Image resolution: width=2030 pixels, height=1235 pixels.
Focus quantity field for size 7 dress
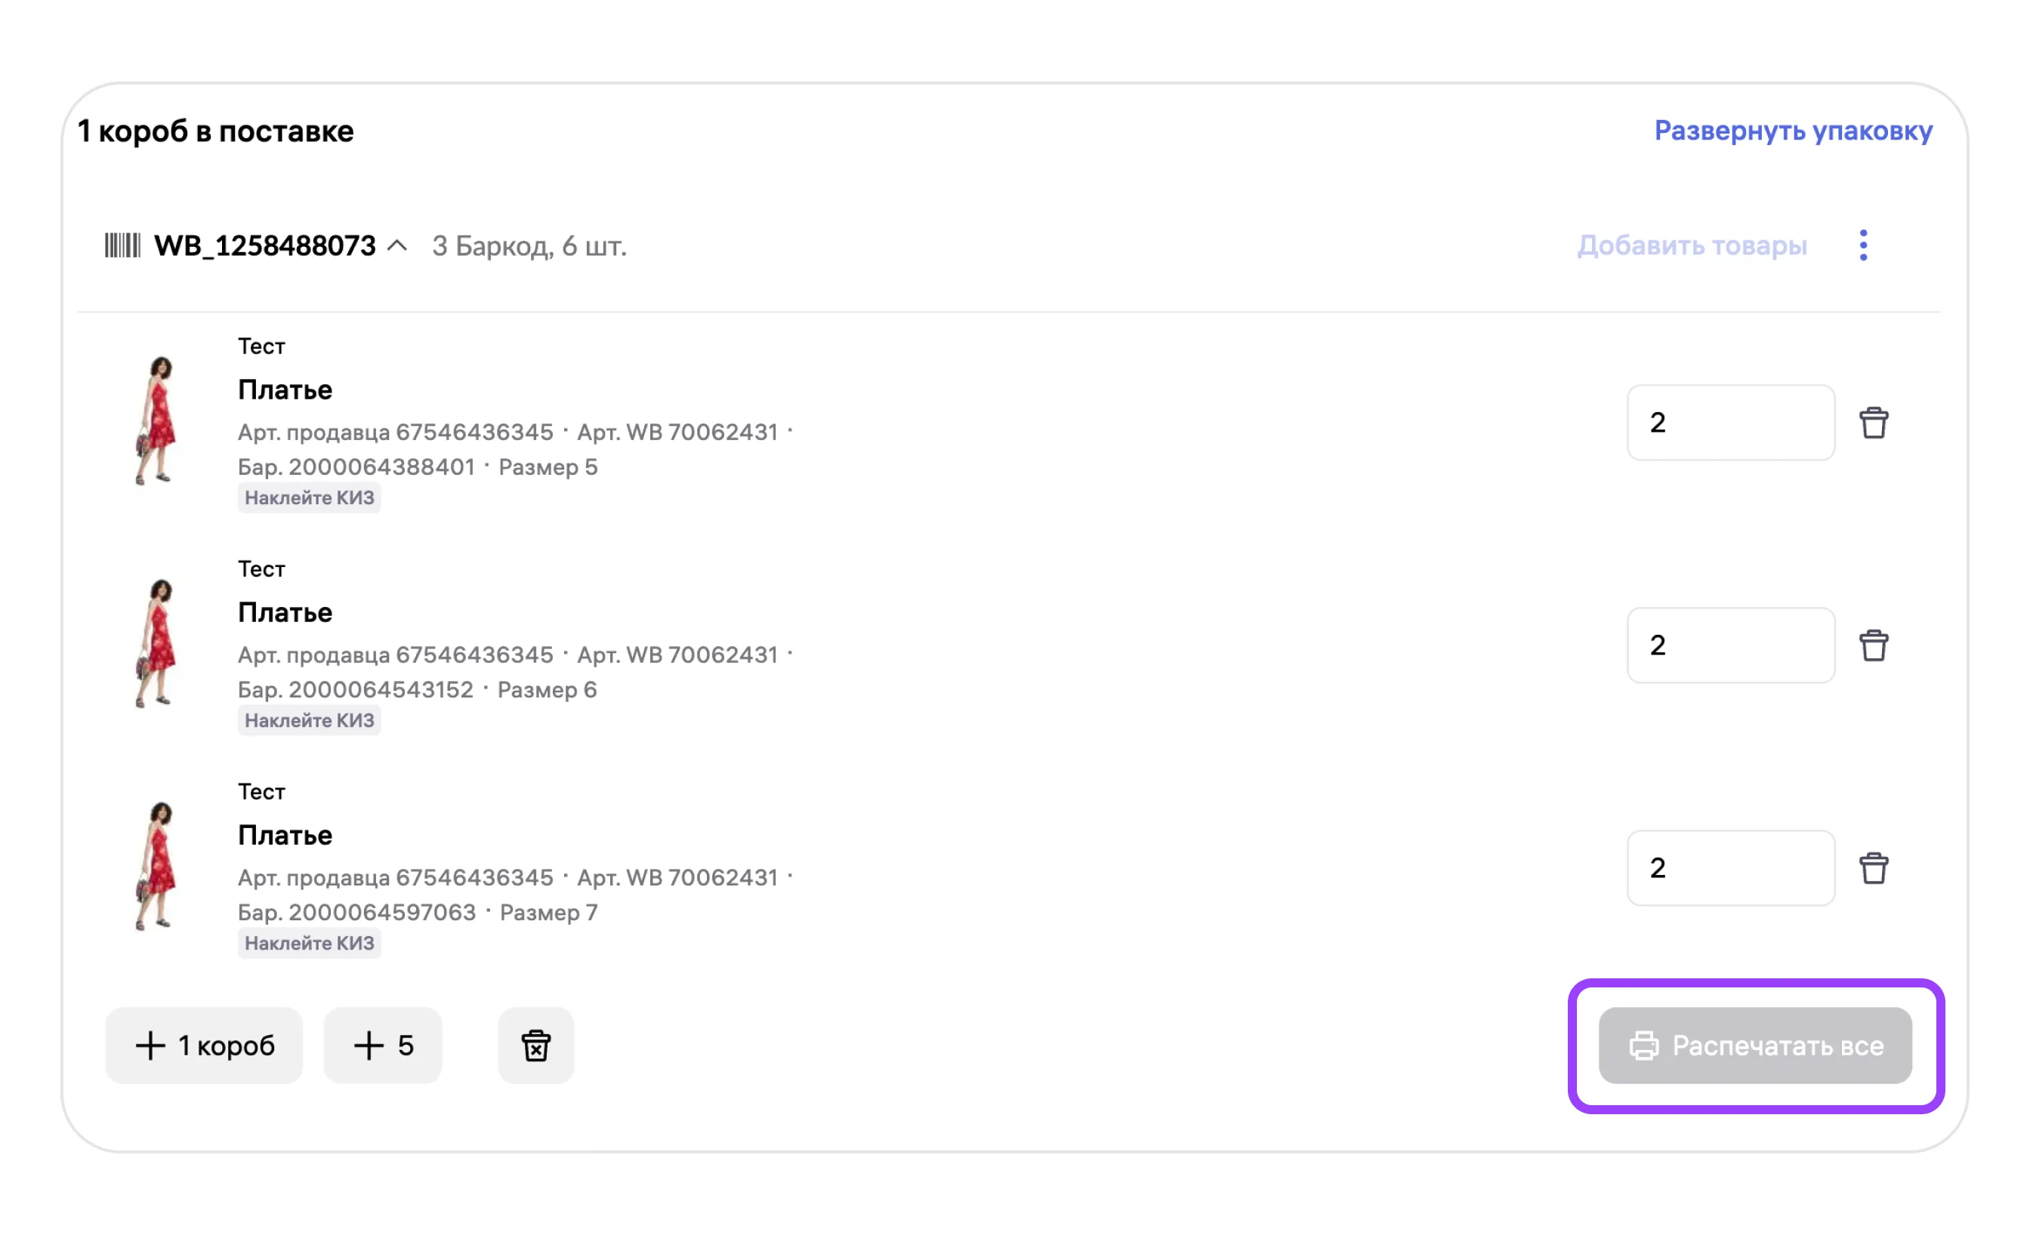(1730, 868)
